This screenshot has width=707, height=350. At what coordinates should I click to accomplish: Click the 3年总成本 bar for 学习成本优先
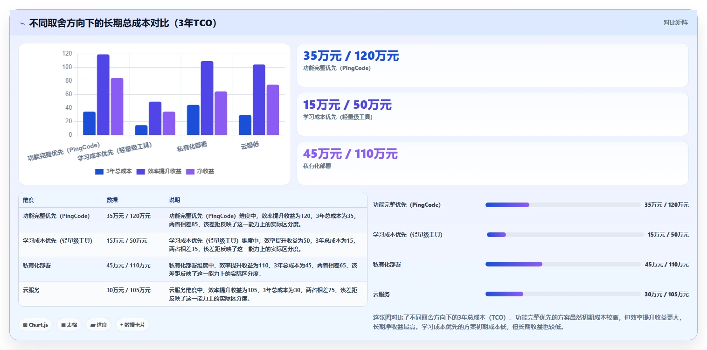point(141,130)
